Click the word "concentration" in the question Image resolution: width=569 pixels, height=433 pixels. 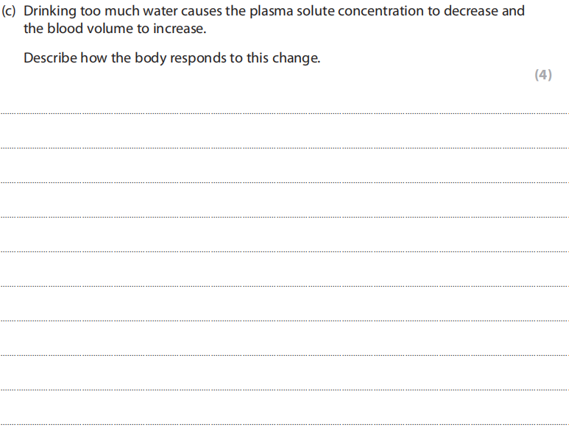(378, 12)
